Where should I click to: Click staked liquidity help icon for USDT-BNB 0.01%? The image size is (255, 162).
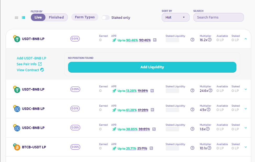192,40
